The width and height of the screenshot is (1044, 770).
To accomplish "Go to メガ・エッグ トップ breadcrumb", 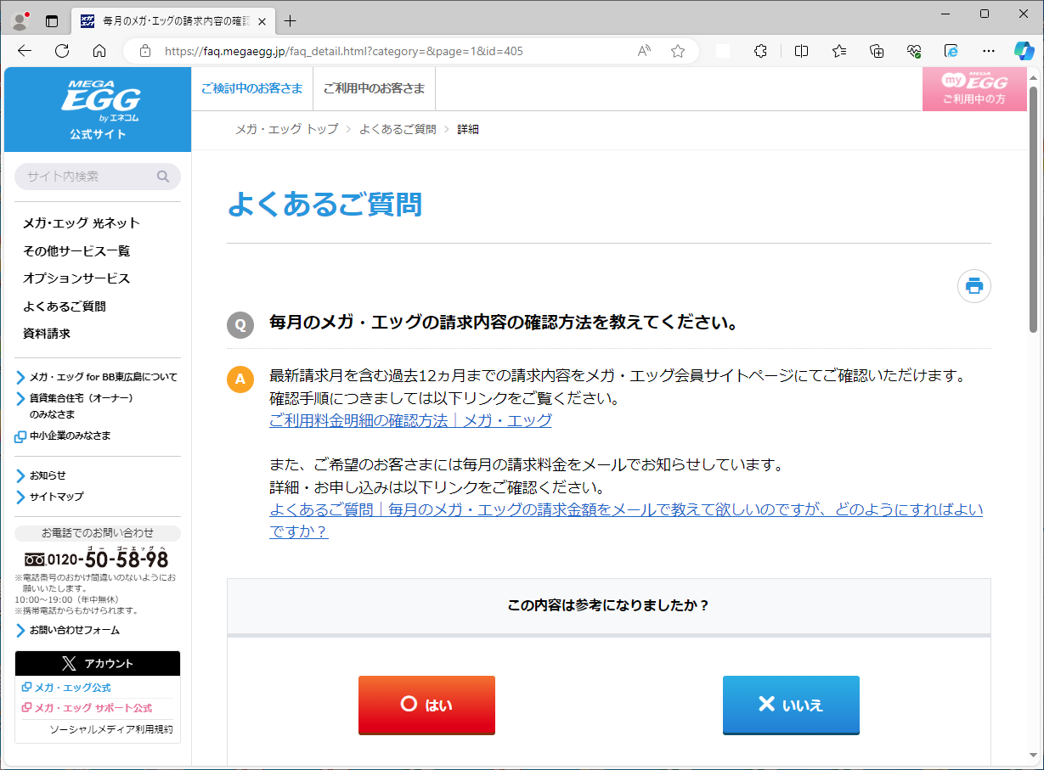I will pos(286,129).
